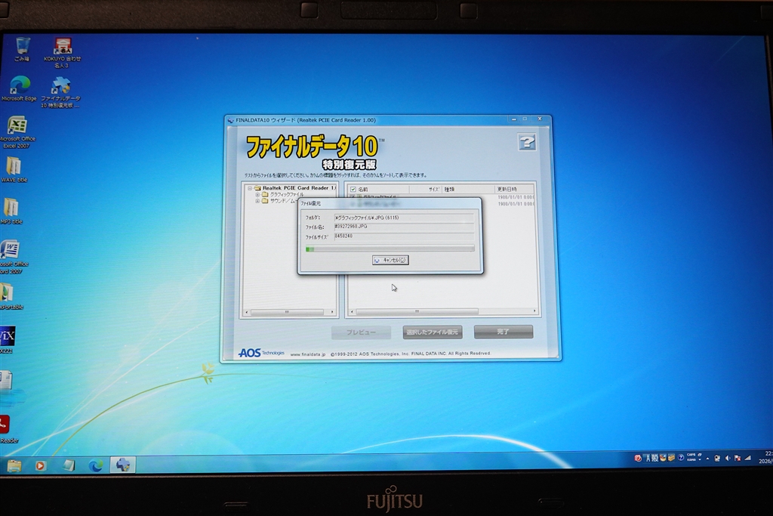
Task: Click the 完了 button
Action: coord(504,332)
